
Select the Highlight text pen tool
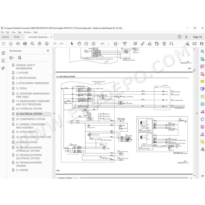[143, 44]
